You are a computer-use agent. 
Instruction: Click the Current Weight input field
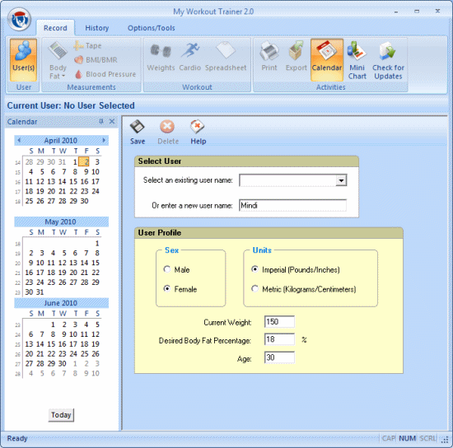pyautogui.click(x=279, y=322)
